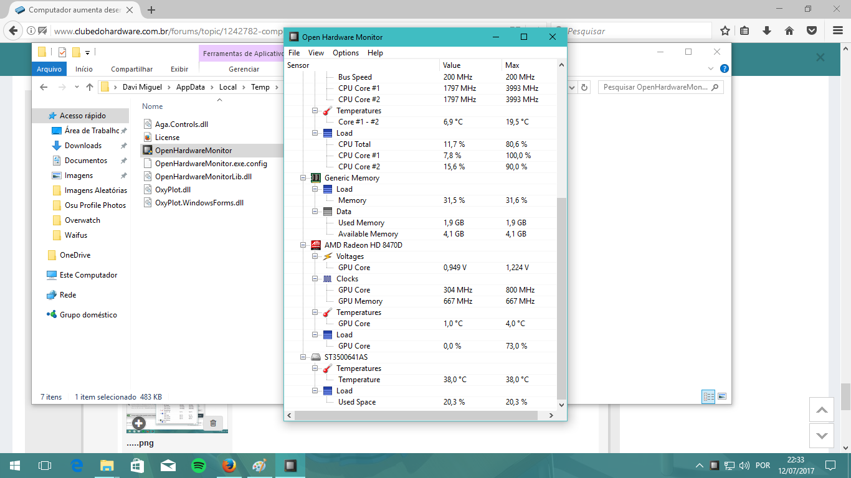Click the ST3500641AS hard drive icon
Image resolution: width=851 pixels, height=478 pixels.
(316, 357)
